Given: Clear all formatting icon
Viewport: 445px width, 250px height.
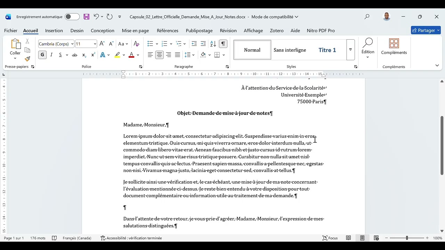Looking at the screenshot, I should (x=136, y=44).
